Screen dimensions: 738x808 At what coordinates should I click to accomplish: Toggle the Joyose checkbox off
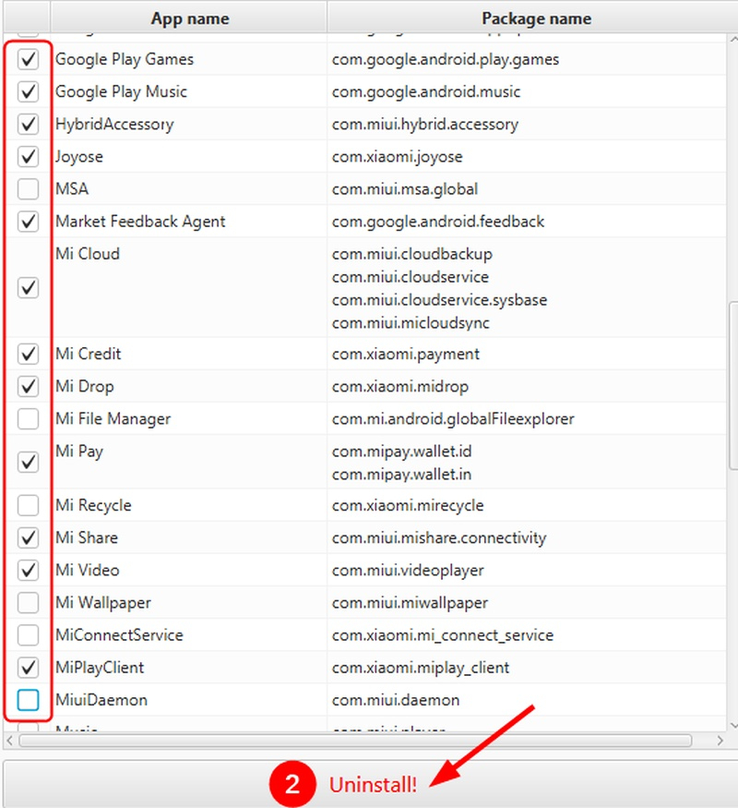point(29,157)
